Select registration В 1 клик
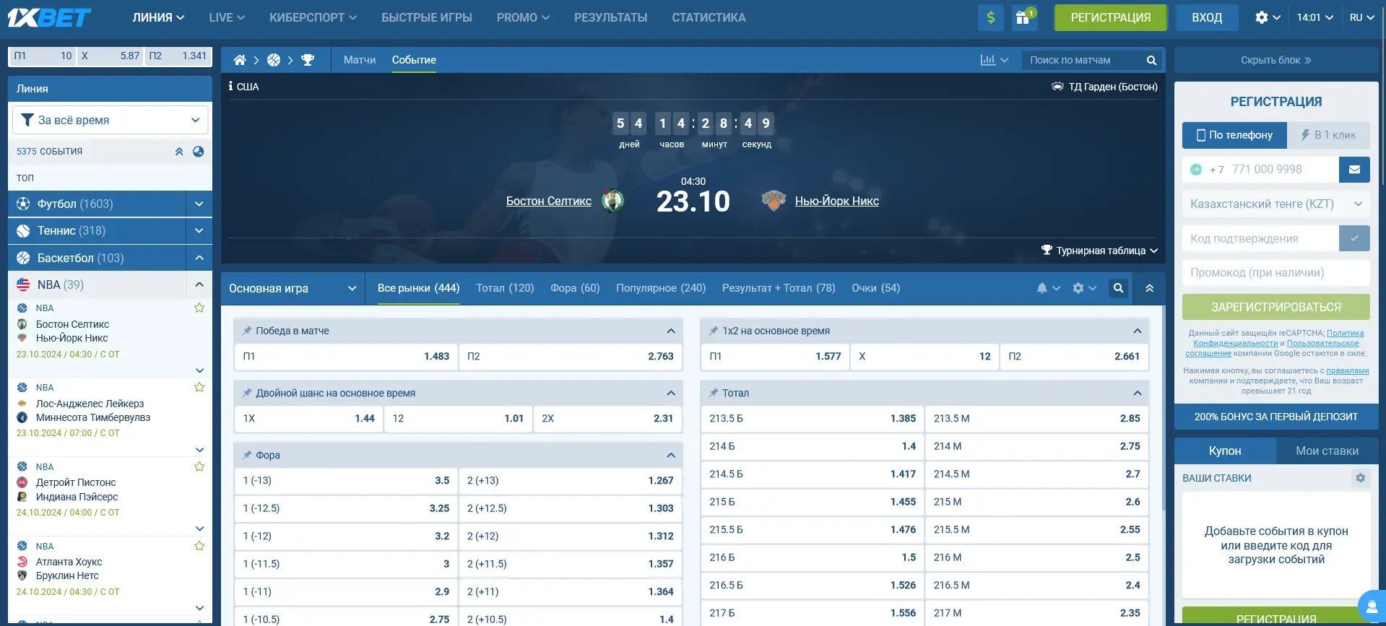The image size is (1386, 626). point(1328,135)
